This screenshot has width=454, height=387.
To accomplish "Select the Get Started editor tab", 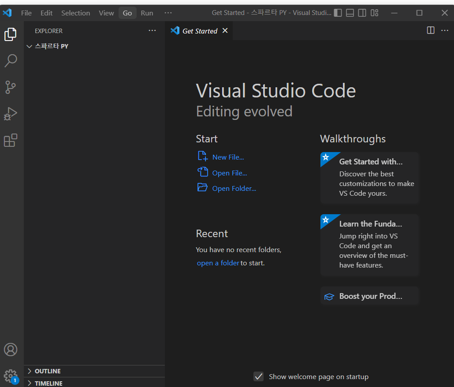I will tap(200, 31).
